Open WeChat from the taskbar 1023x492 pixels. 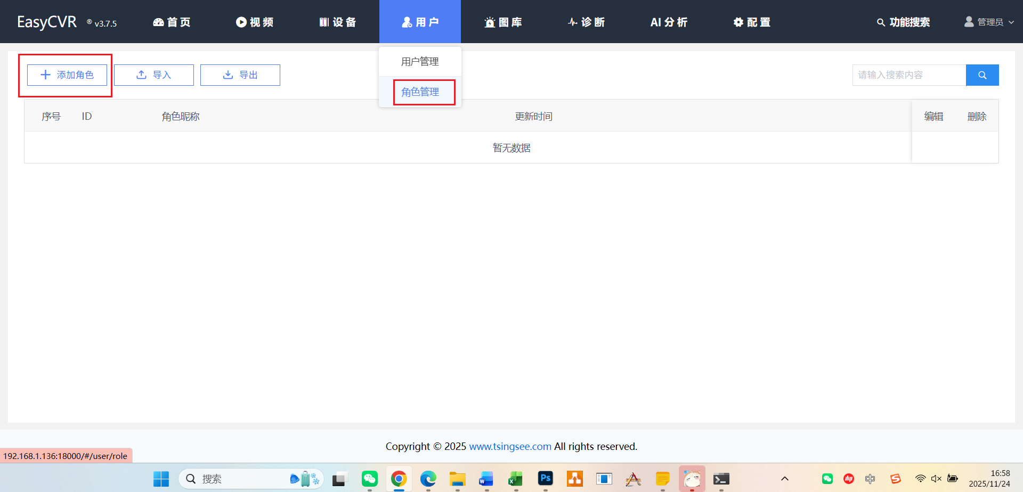point(369,478)
